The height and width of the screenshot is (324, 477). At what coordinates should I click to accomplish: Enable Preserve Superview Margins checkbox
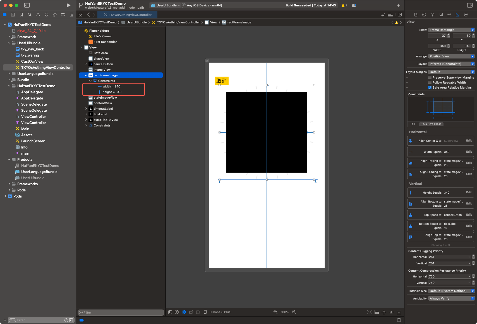[x=430, y=77]
